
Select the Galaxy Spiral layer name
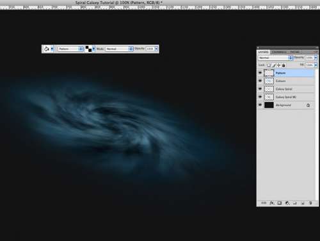[284, 89]
